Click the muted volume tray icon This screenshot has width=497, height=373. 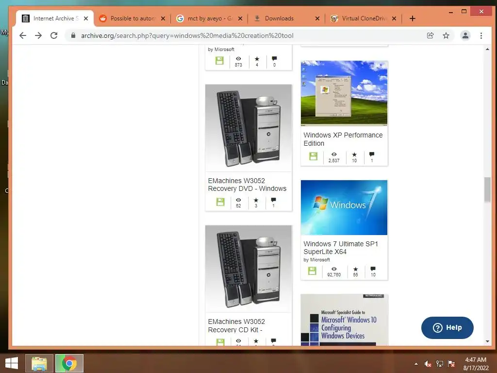coord(428,364)
